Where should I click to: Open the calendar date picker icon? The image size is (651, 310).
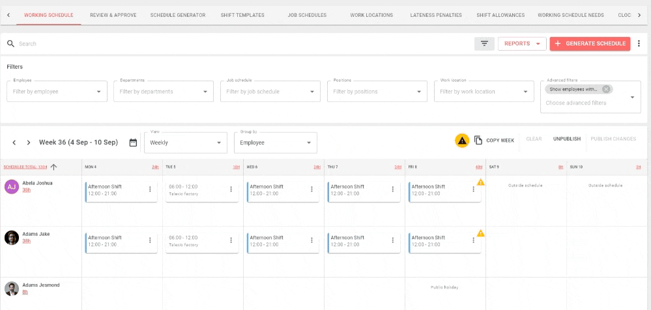point(133,142)
